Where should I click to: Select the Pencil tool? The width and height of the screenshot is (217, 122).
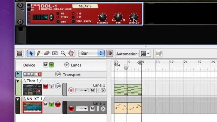38,53
